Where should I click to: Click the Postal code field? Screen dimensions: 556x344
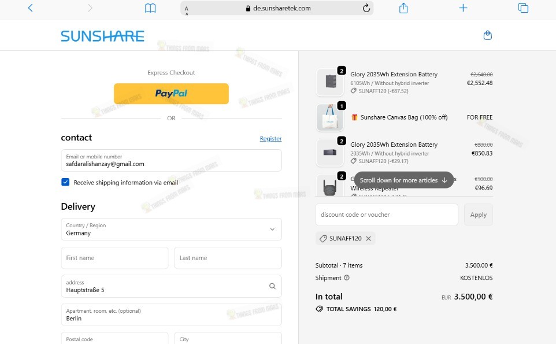point(114,338)
